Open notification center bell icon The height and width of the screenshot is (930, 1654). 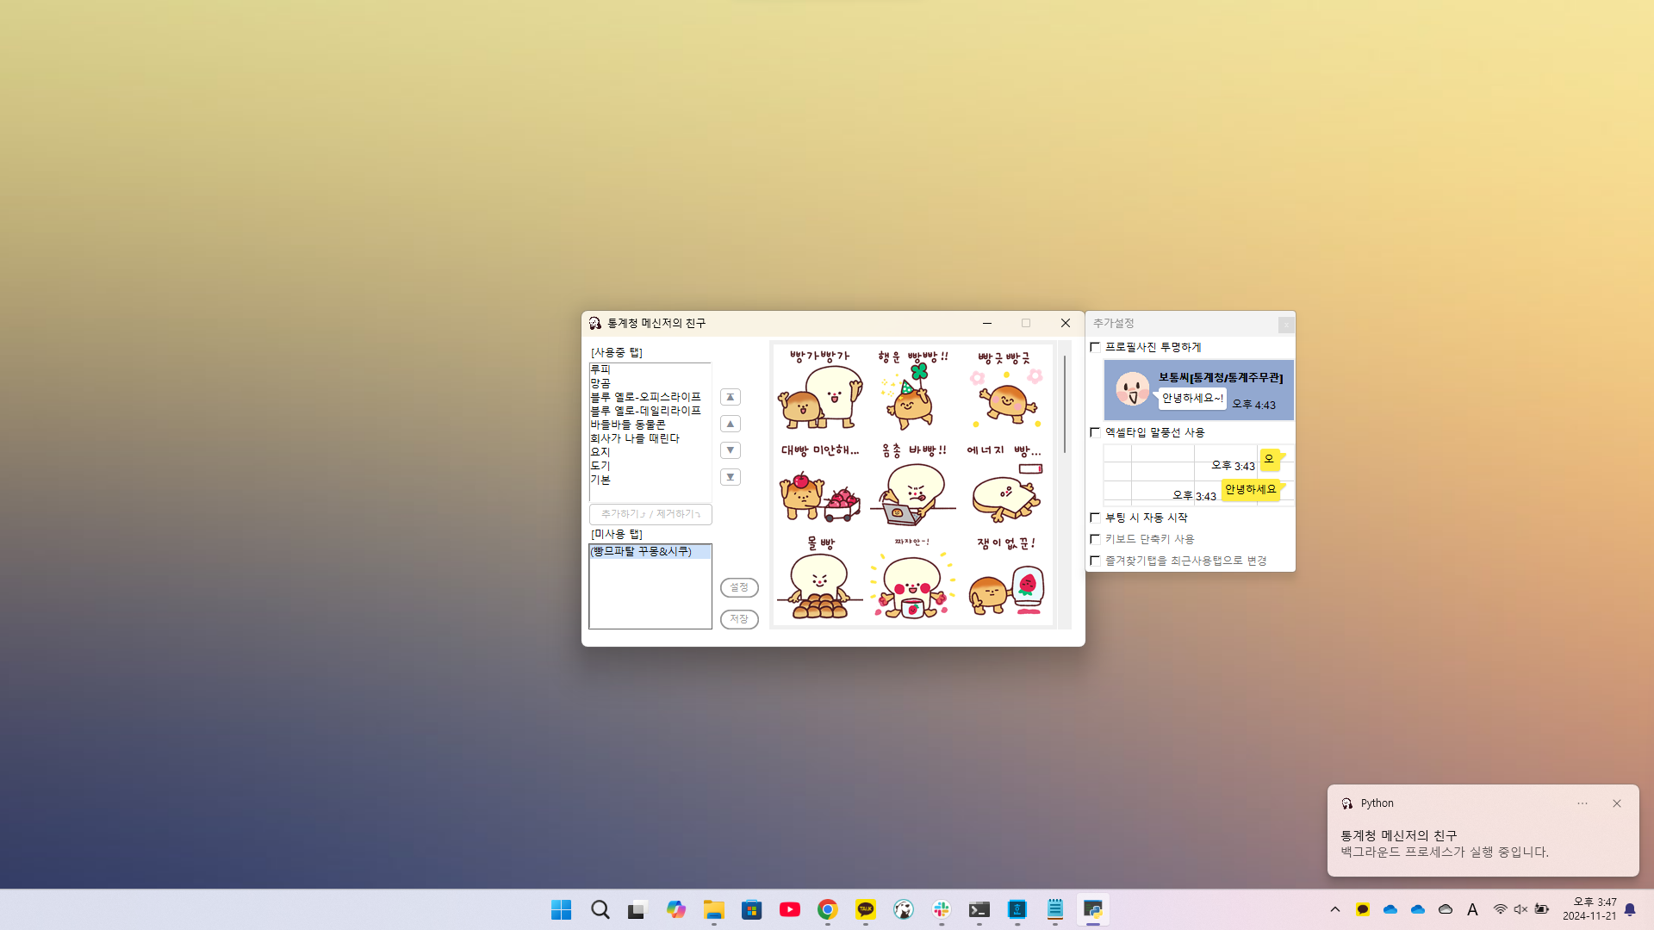click(1630, 909)
